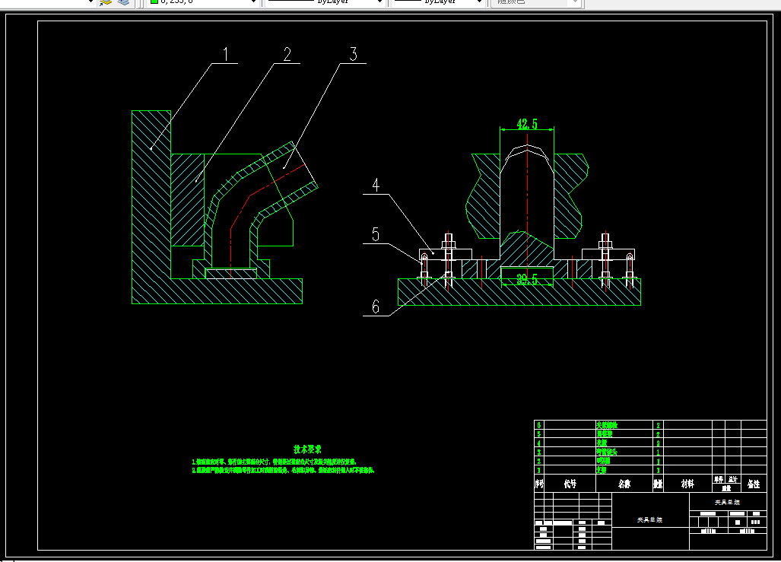Image resolution: width=781 pixels, height=562 pixels.
Task: Click the 序号 header cell in title block
Action: tap(539, 483)
